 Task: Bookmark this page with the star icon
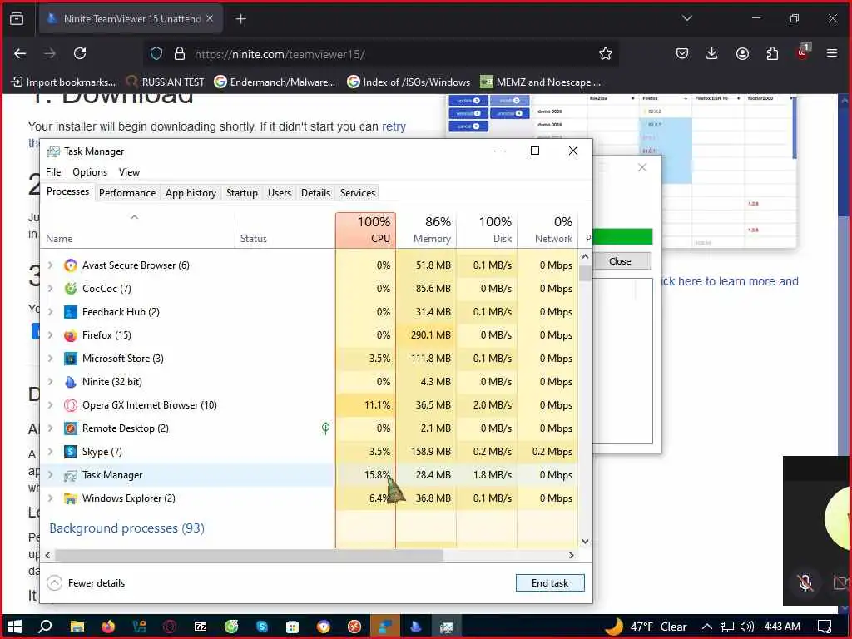(x=606, y=53)
